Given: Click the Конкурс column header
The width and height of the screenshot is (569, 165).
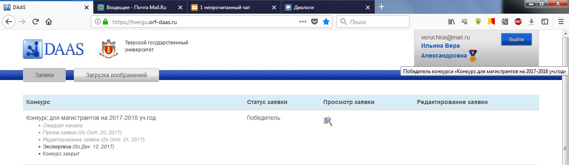Looking at the screenshot, I should (x=38, y=102).
